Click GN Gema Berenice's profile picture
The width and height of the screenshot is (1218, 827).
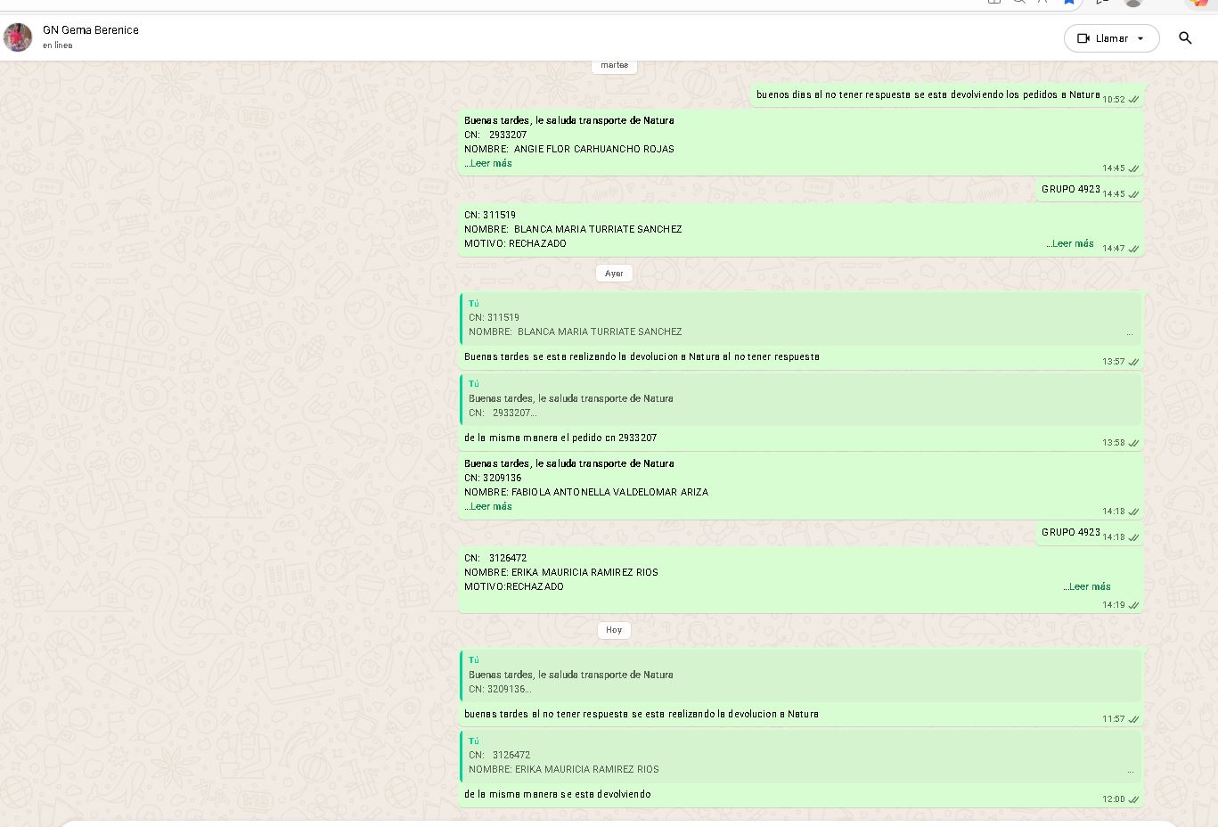click(18, 37)
